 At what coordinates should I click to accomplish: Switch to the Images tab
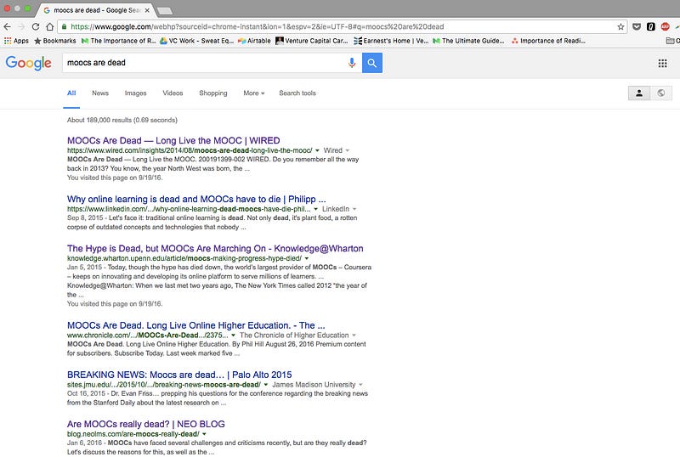136,93
